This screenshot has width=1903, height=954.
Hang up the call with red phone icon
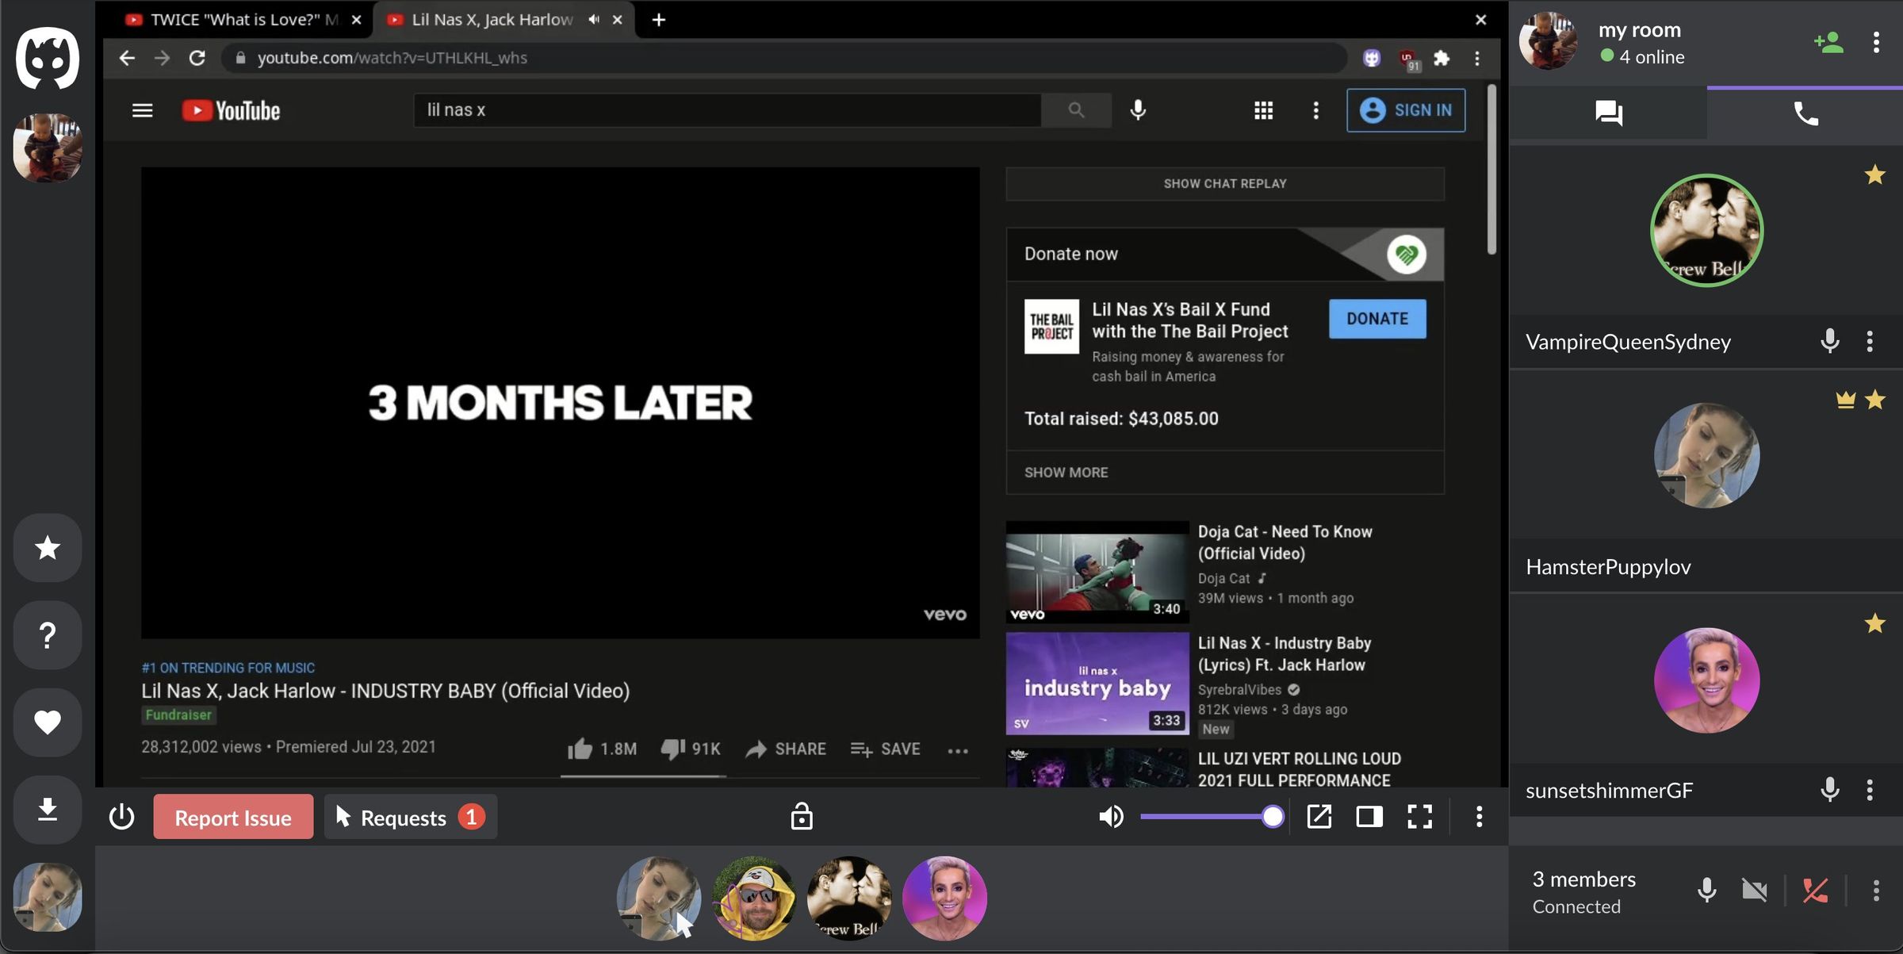[1815, 891]
